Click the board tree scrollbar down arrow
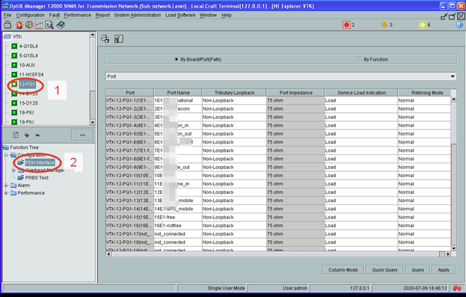 pos(93,122)
